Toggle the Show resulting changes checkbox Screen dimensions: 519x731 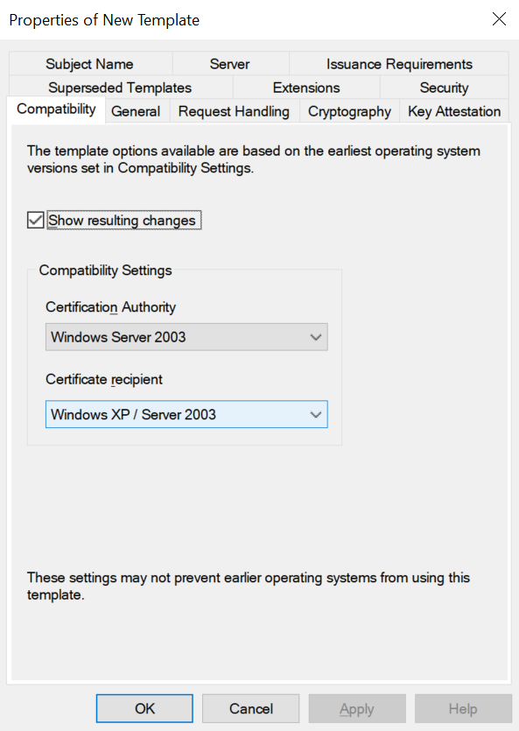pyautogui.click(x=35, y=220)
